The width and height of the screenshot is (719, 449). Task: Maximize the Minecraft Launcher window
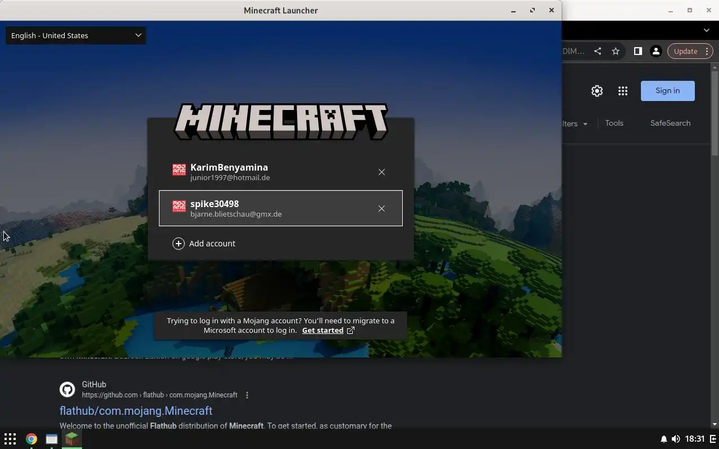(x=533, y=11)
